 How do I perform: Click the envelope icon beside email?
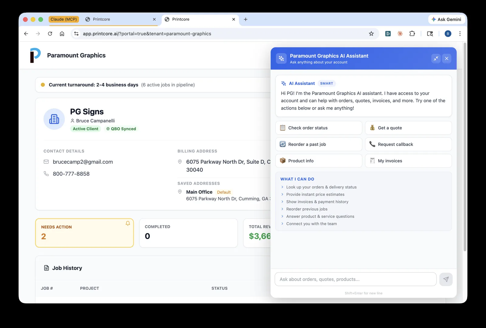(46, 162)
